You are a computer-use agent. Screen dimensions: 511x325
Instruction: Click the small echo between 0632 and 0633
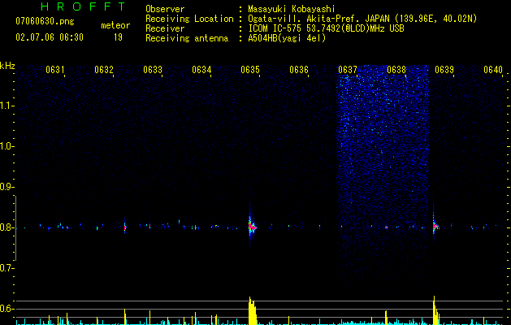(125, 227)
